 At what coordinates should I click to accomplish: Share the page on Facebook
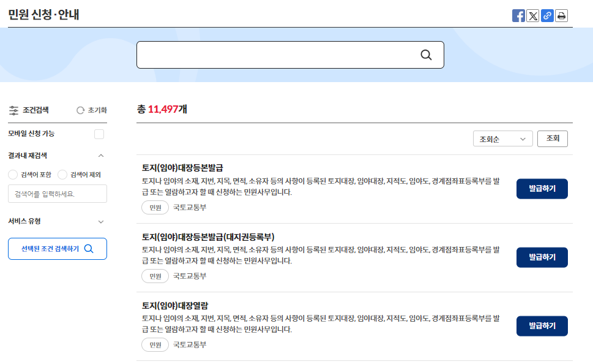coord(518,15)
